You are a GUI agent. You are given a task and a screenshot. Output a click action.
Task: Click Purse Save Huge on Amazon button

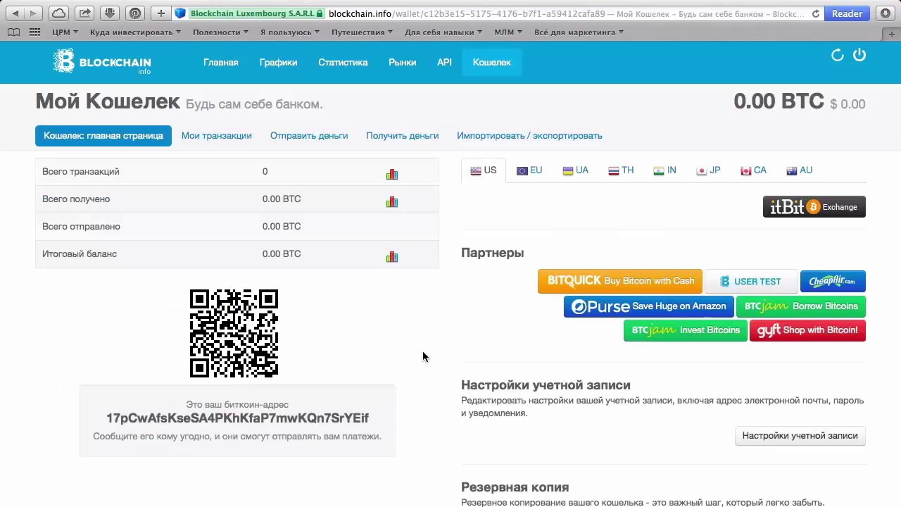(x=649, y=306)
